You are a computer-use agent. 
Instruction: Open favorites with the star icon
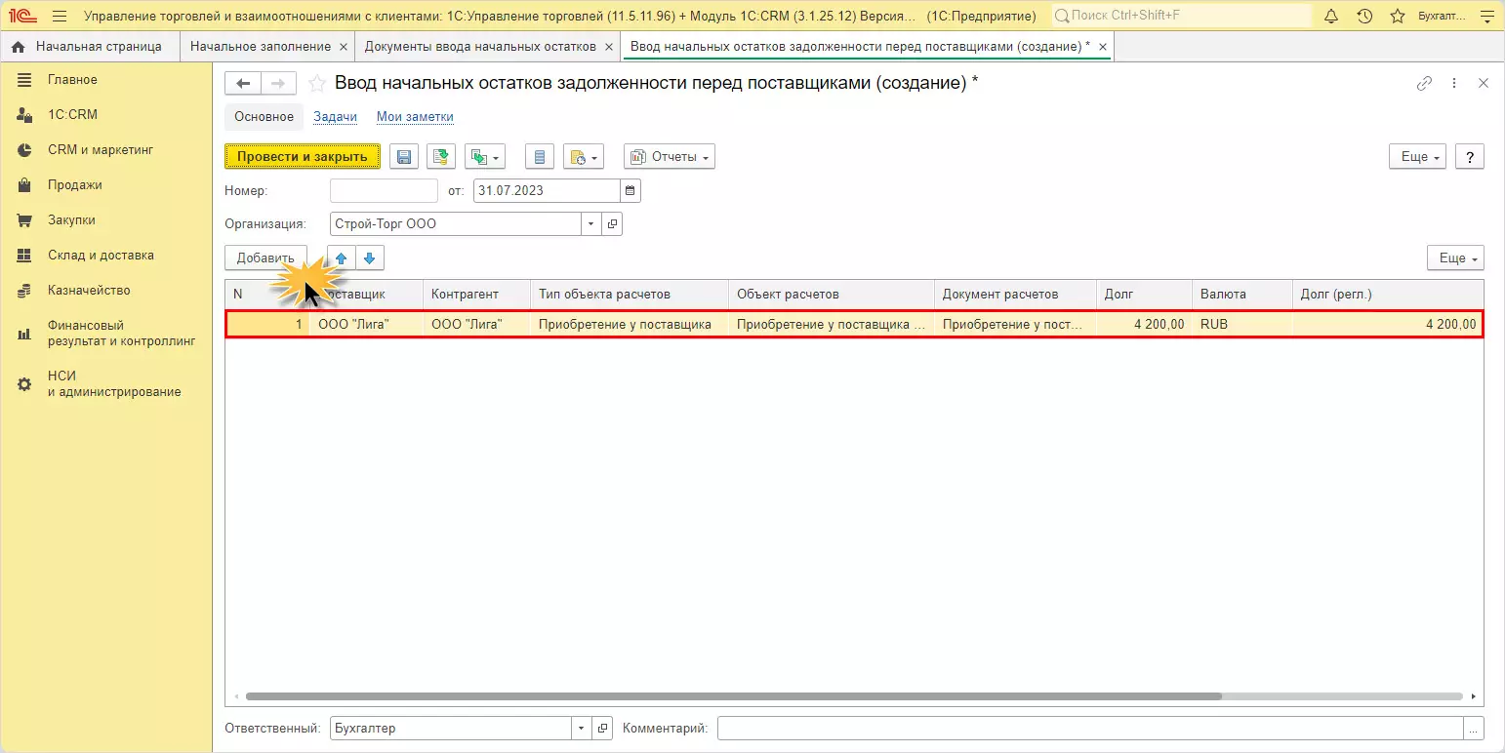click(x=1398, y=17)
